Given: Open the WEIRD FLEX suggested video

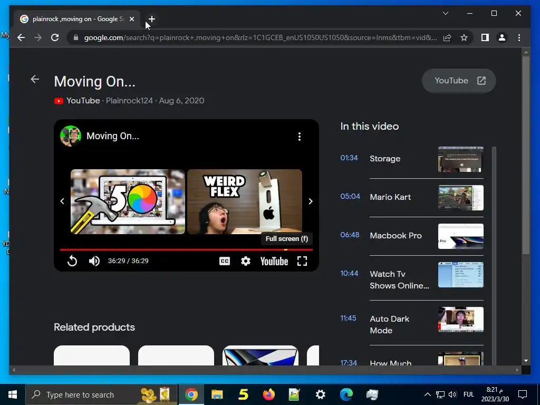Looking at the screenshot, I should (245, 202).
